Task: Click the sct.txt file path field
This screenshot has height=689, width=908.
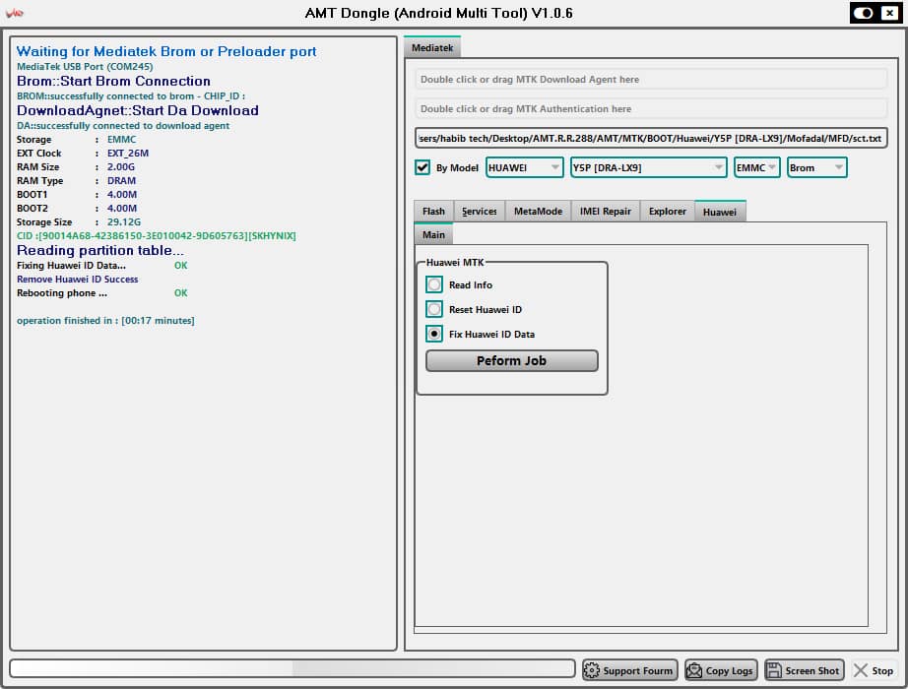Action: (x=650, y=139)
